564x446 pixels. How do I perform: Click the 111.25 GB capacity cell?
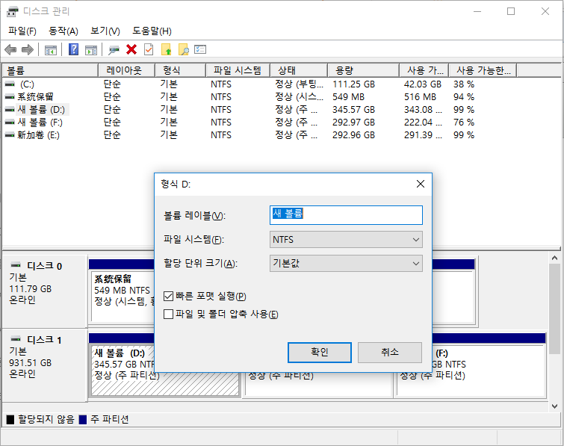(353, 84)
